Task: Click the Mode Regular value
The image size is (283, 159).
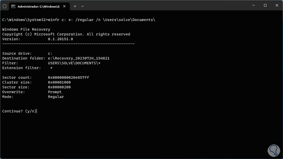Action: point(56,97)
